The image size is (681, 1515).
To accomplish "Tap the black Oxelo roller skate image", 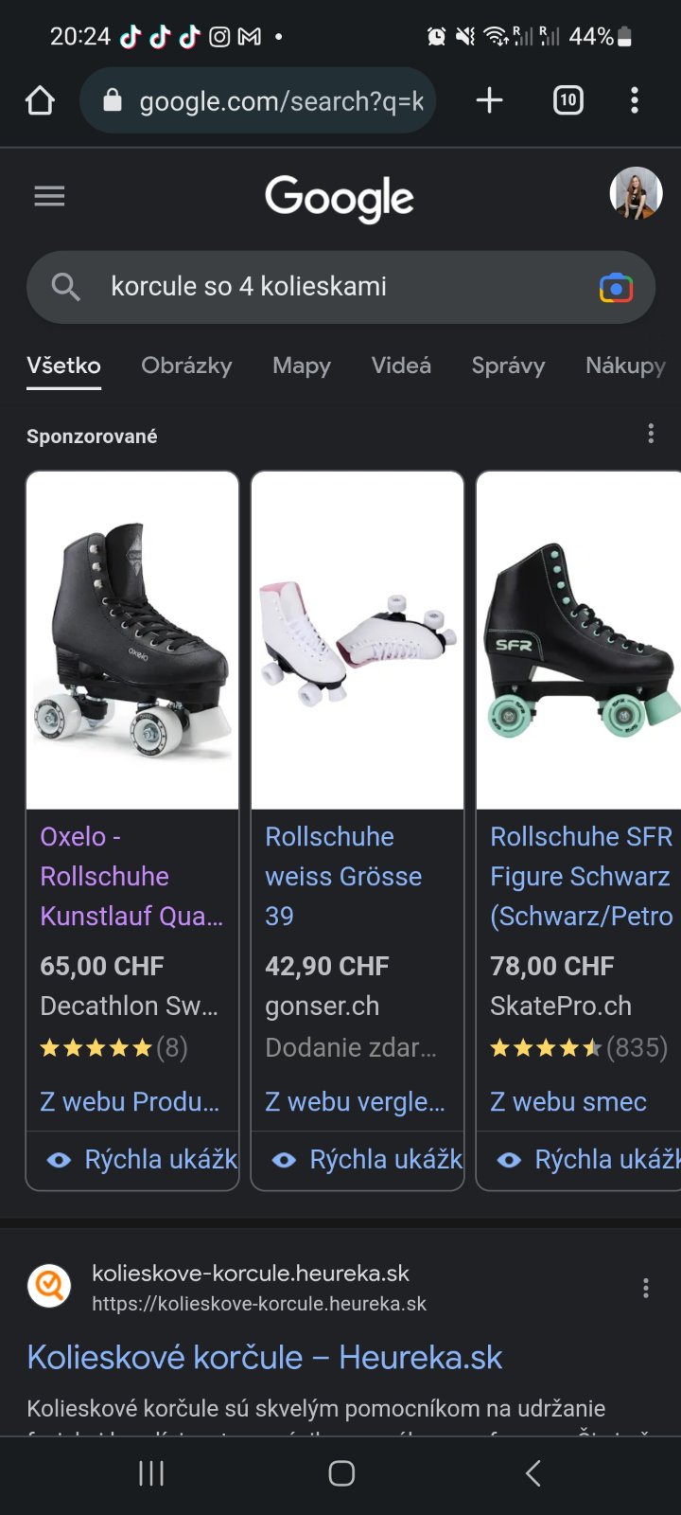I will click(132, 641).
